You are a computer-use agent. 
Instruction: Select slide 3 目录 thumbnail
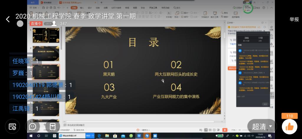[46, 72]
